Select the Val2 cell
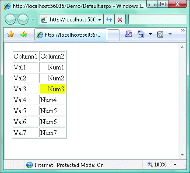 (x=25, y=78)
